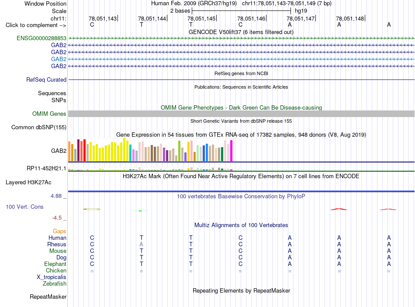The width and height of the screenshot is (415, 307).
Task: Open the Layered H3K27Ac track label
Action: tap(28, 183)
